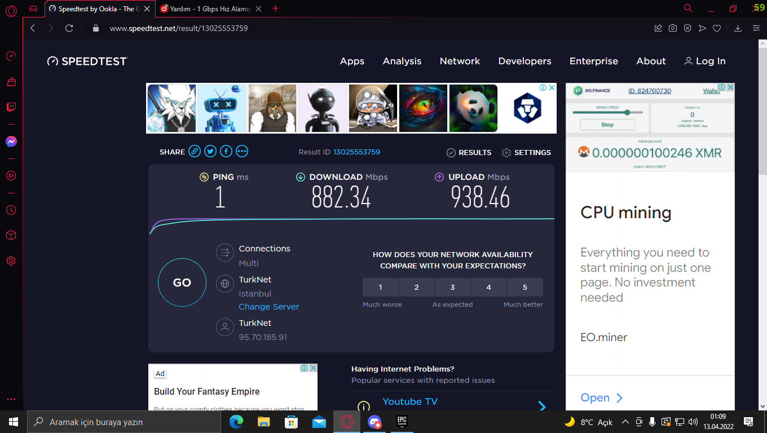Open the Developers menu
Viewport: 767px width, 433px height.
524,61
